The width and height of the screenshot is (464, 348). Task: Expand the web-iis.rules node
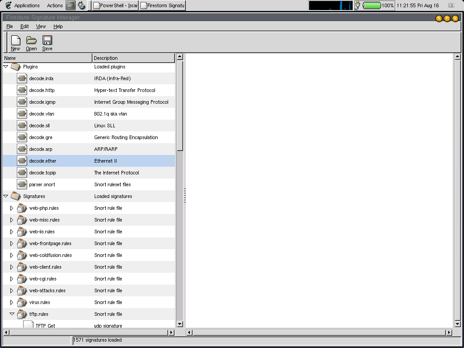11,232
